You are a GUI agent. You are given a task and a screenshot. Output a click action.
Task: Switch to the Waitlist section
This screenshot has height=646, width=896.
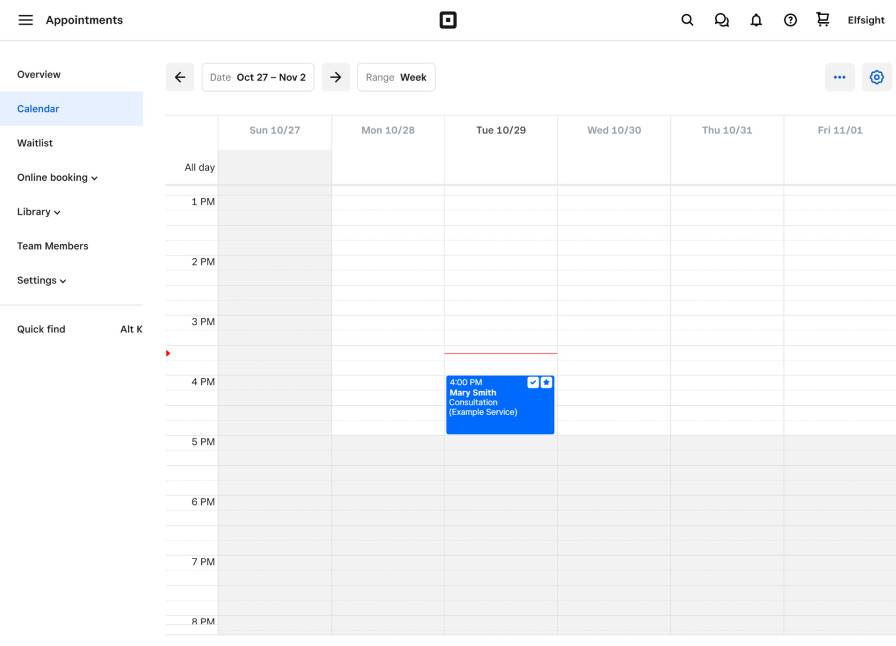[x=35, y=143]
